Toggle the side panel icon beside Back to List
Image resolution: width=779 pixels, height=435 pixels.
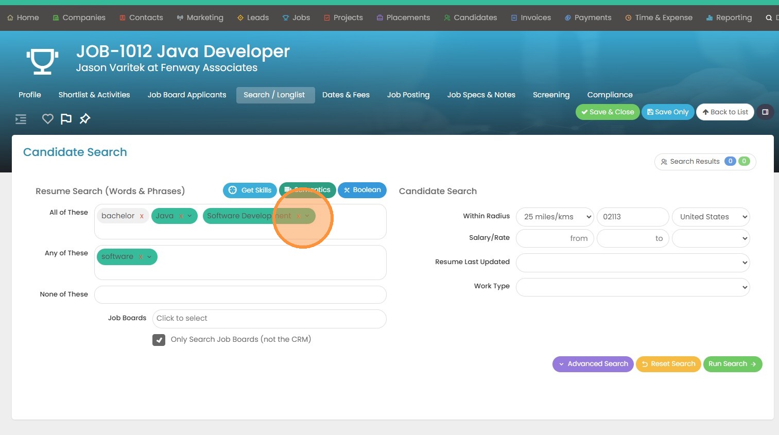pos(765,112)
